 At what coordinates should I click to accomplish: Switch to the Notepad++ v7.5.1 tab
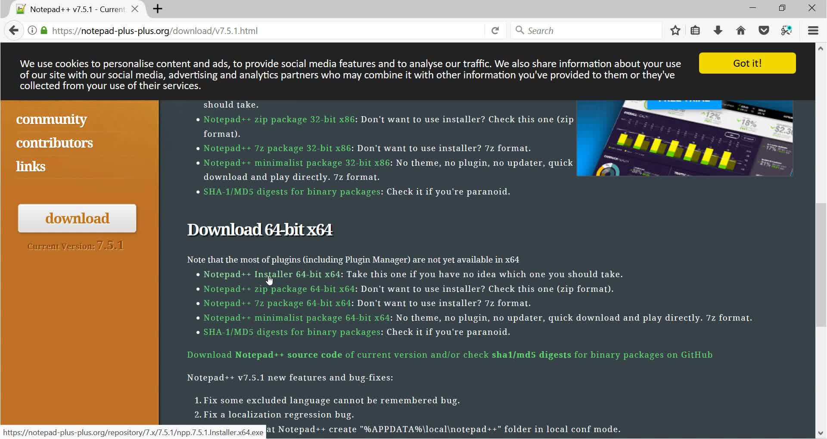[x=73, y=9]
